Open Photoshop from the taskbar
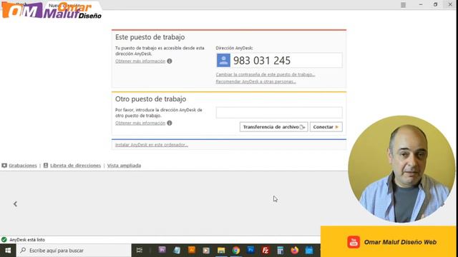 (250, 250)
